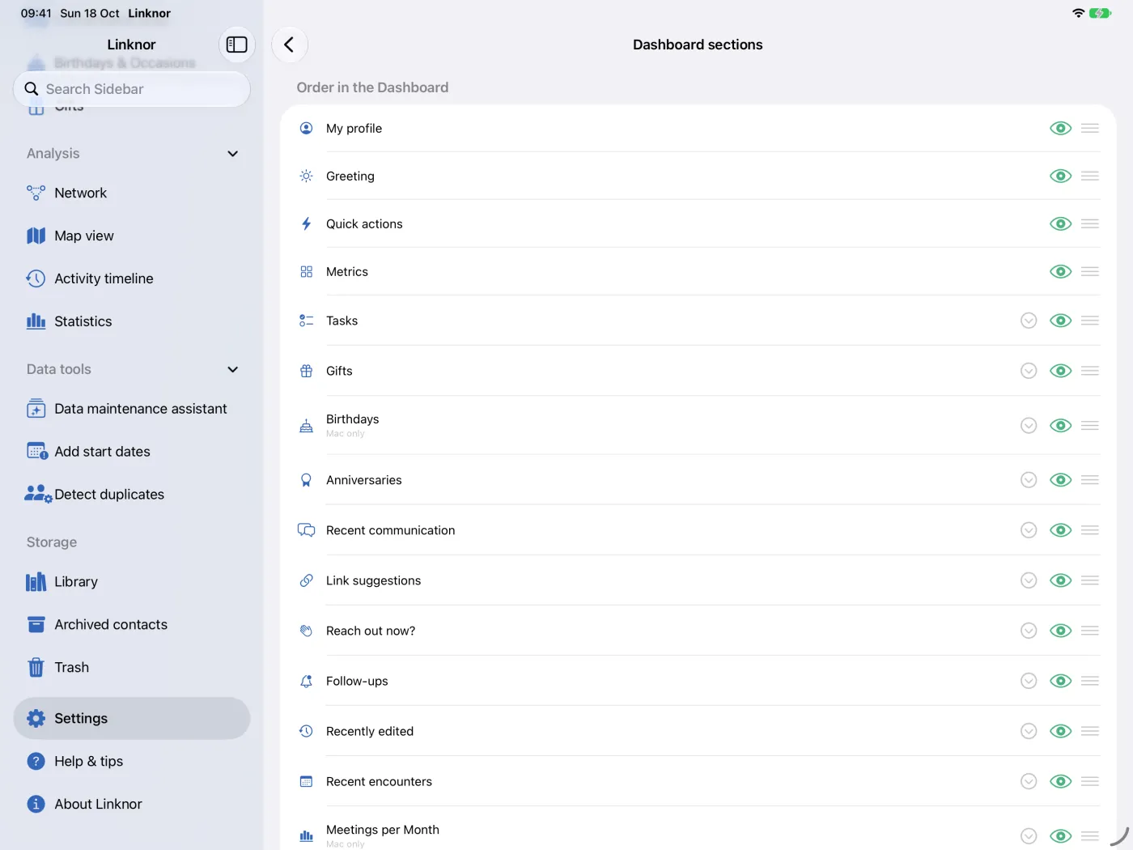The width and height of the screenshot is (1133, 850).
Task: Click the Statistics bar chart icon
Action: click(36, 321)
